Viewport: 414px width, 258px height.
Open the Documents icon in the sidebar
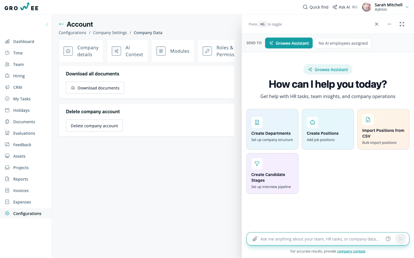click(x=7, y=122)
